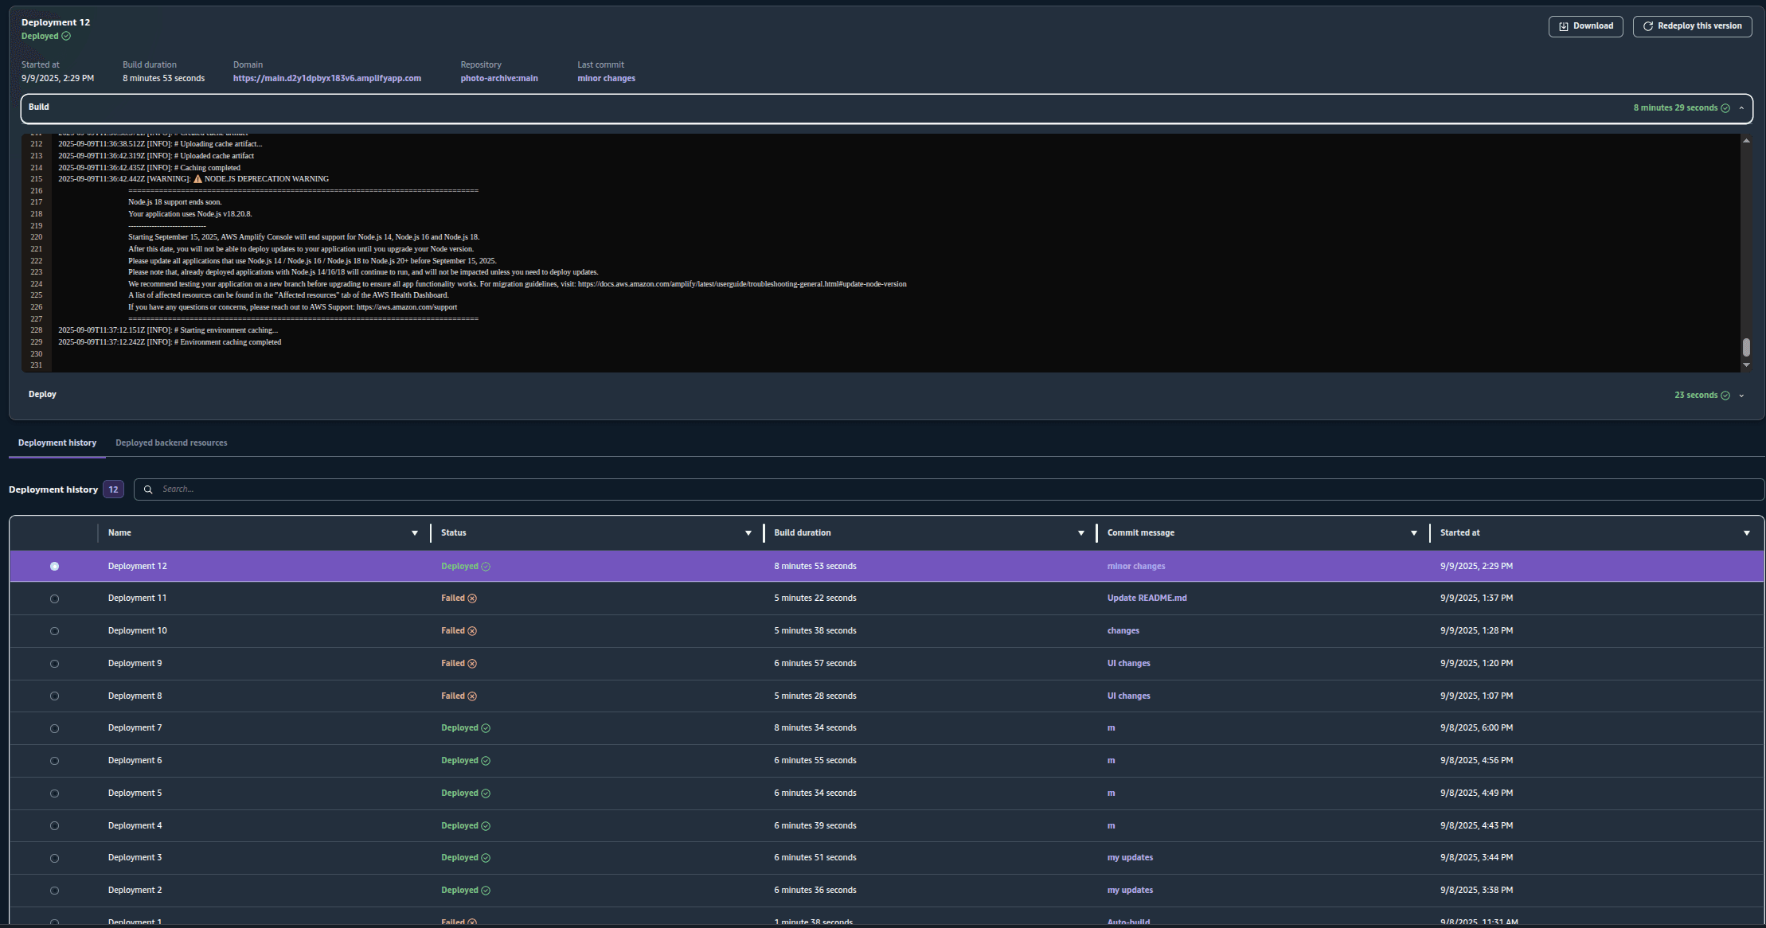
Task: Switch to Deployed backend resources tab
Action: point(171,443)
